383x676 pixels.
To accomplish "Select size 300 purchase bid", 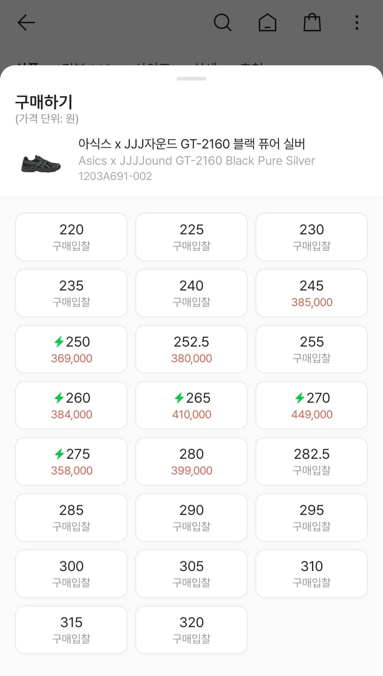I will (72, 574).
